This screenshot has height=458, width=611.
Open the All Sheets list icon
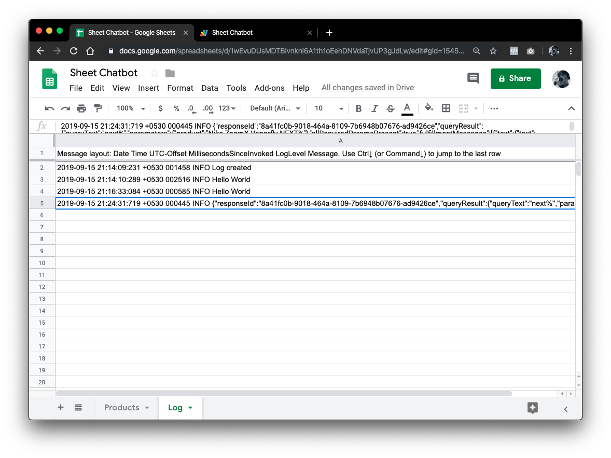tap(78, 407)
